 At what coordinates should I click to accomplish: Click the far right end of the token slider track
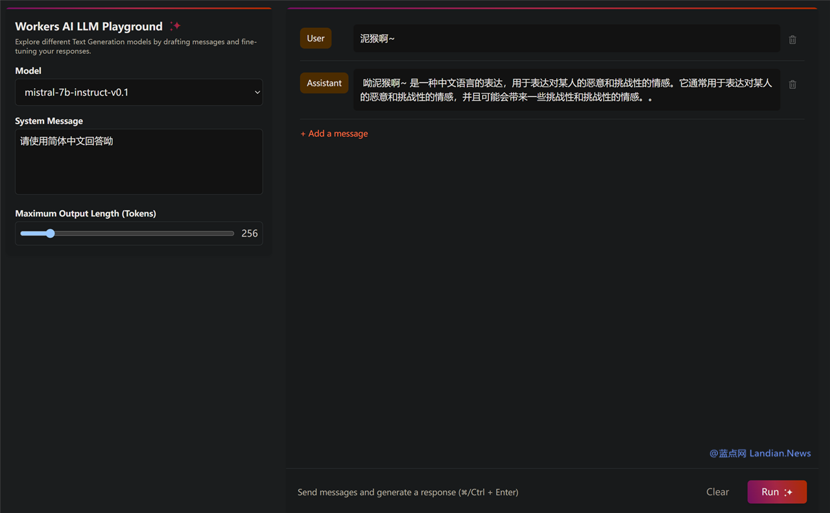point(232,233)
